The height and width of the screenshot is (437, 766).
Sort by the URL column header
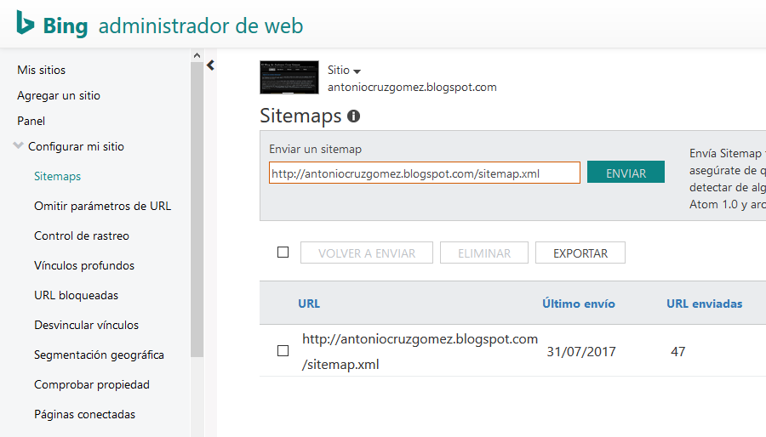309,304
